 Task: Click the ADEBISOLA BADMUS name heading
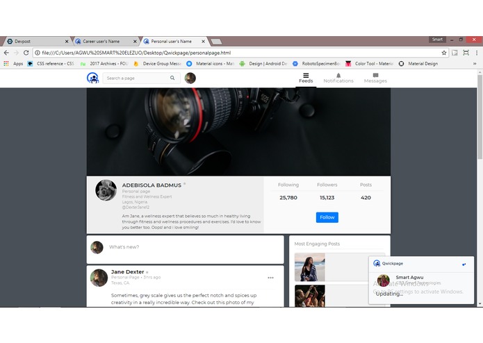pyautogui.click(x=152, y=185)
